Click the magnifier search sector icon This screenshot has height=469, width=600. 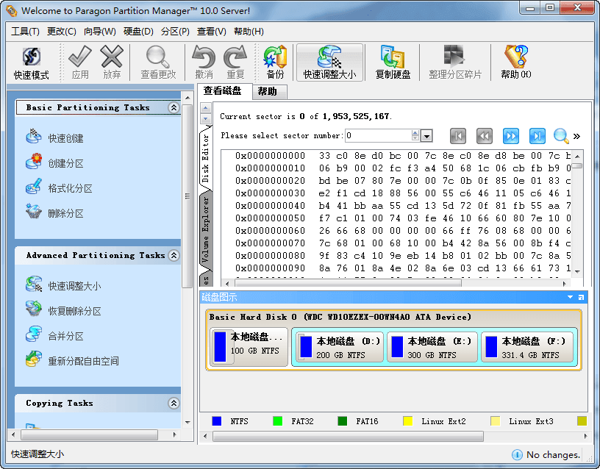[561, 136]
